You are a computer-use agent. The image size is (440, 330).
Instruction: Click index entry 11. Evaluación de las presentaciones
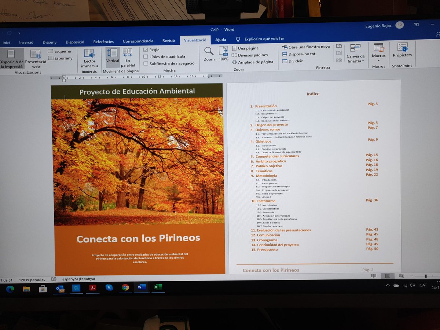pyautogui.click(x=280, y=230)
